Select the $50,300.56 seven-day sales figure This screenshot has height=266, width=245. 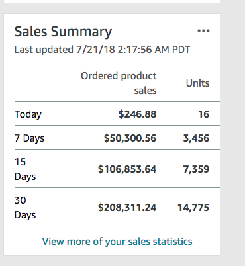tap(130, 138)
